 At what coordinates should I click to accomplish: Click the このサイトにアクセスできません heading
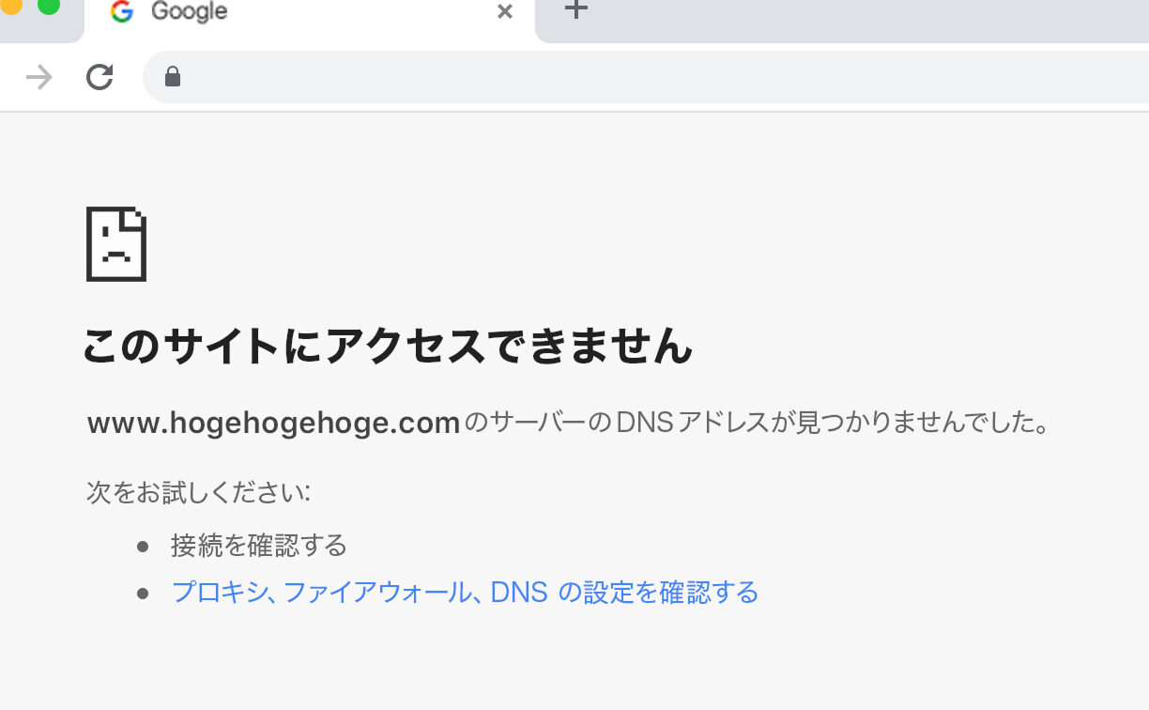coord(387,346)
